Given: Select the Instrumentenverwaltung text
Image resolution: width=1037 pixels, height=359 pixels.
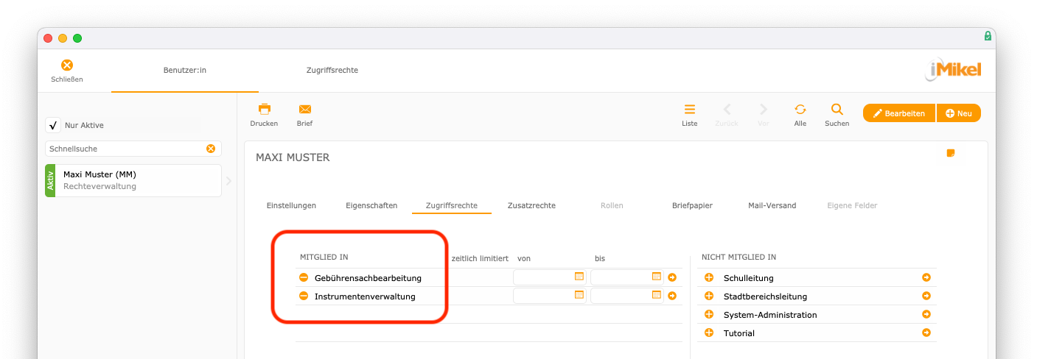Looking at the screenshot, I should coord(365,296).
